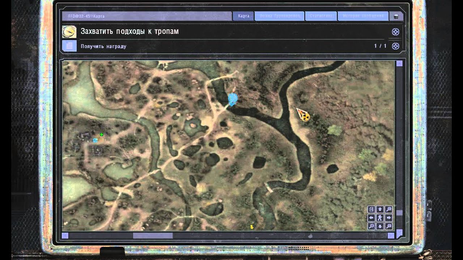Click the Получить награду subtask icon
The height and width of the screenshot is (260, 463).
click(69, 46)
